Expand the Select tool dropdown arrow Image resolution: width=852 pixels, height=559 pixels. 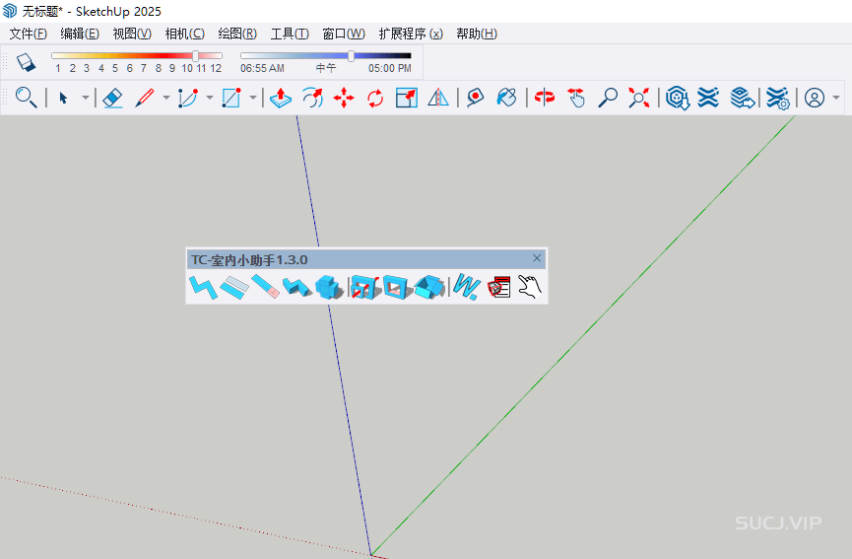[86, 98]
